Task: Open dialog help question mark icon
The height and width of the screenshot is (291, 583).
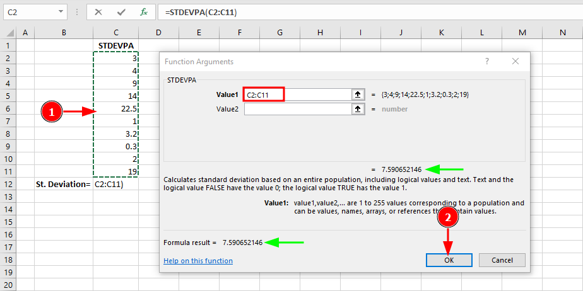Action: tap(486, 61)
